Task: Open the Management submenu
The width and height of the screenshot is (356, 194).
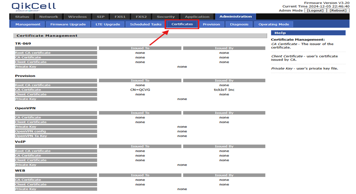Action: (28, 24)
